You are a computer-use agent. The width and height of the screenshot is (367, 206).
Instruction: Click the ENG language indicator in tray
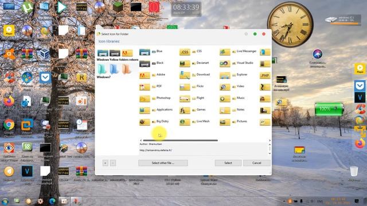[320, 201]
